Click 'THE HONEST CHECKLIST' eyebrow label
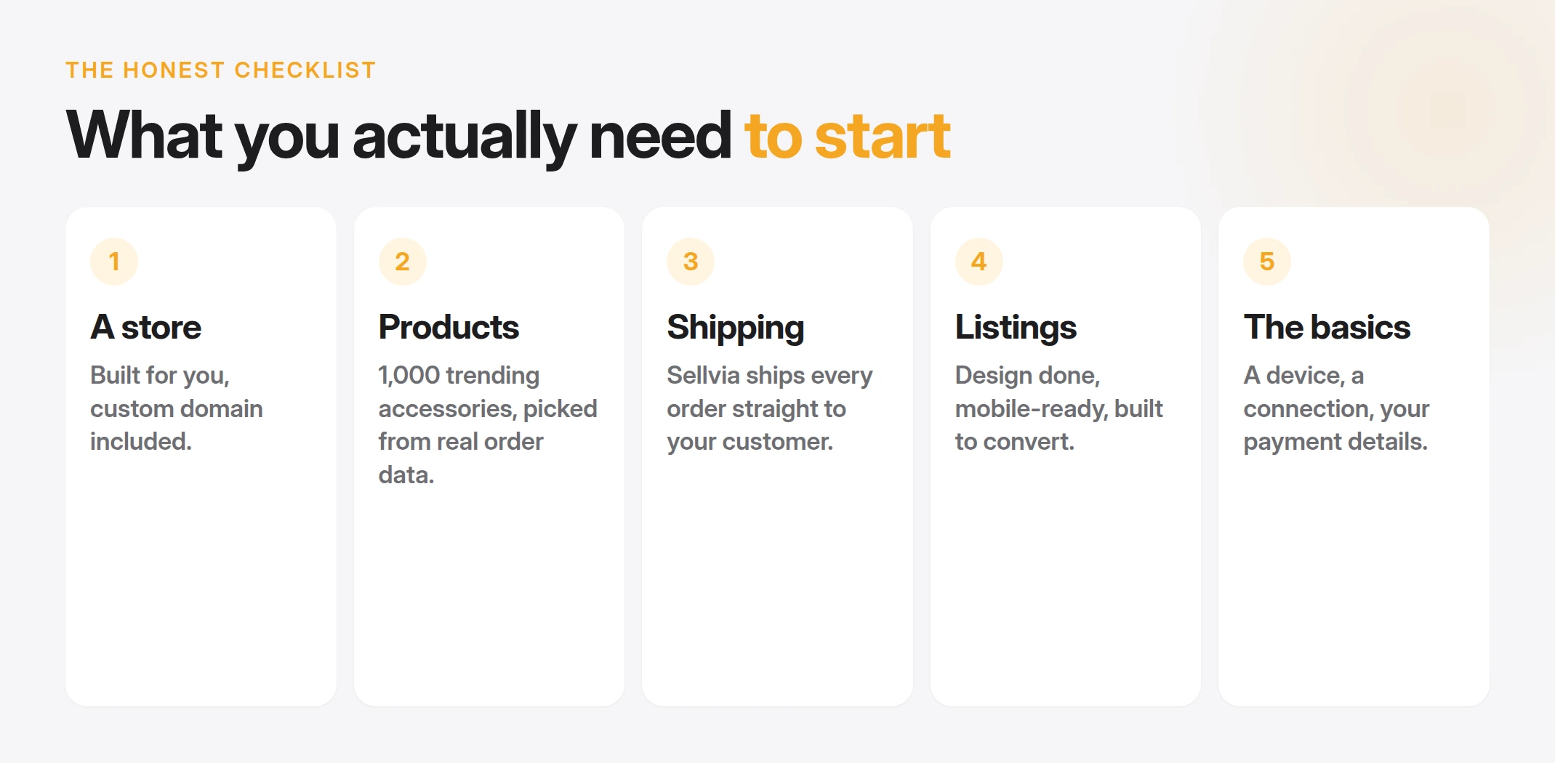Screen dimensions: 1555x763 tap(221, 70)
